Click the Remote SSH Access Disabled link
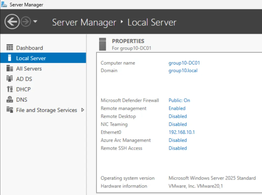Screen dimensions: 262x195 [x=178, y=148]
